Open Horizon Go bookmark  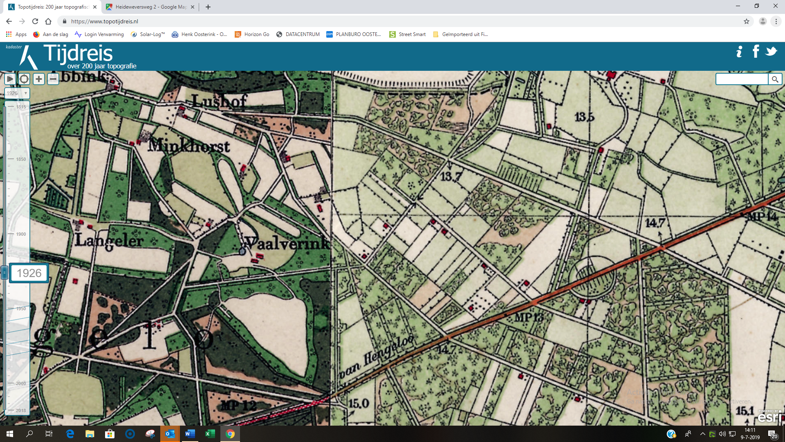pos(252,34)
